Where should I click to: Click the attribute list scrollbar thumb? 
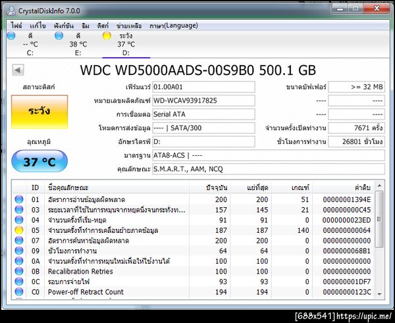coord(379,219)
